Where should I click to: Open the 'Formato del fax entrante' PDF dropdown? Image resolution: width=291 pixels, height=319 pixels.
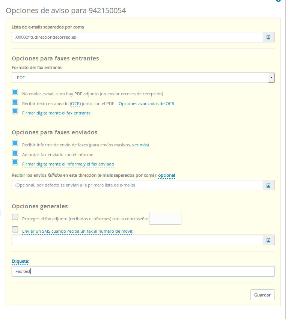143,78
